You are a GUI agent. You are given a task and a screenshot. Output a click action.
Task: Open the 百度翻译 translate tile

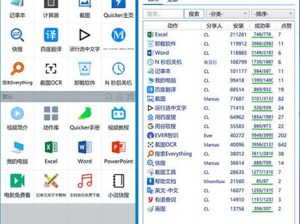pos(51,40)
